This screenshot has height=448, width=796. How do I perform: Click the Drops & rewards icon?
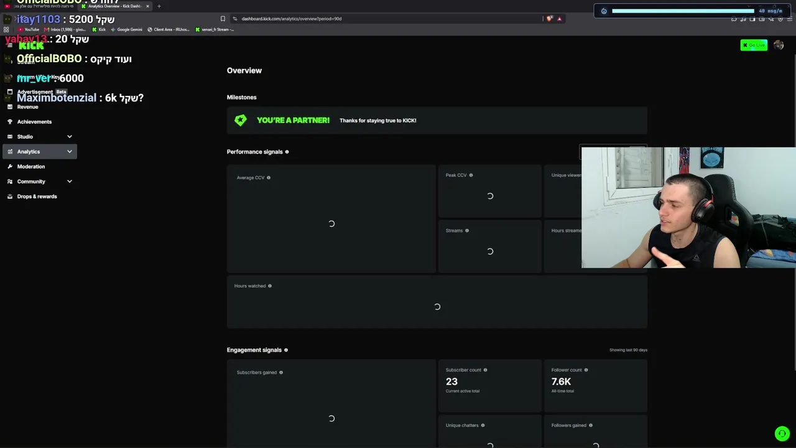9,197
